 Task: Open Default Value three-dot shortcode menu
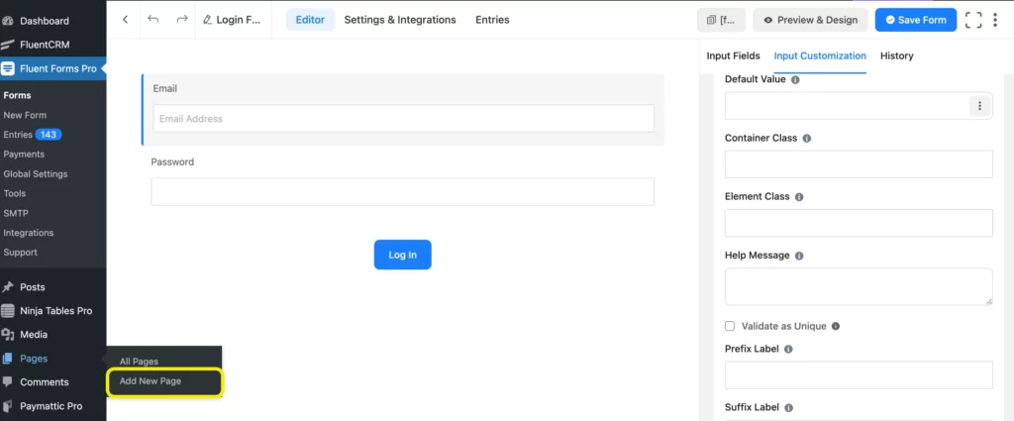click(979, 106)
